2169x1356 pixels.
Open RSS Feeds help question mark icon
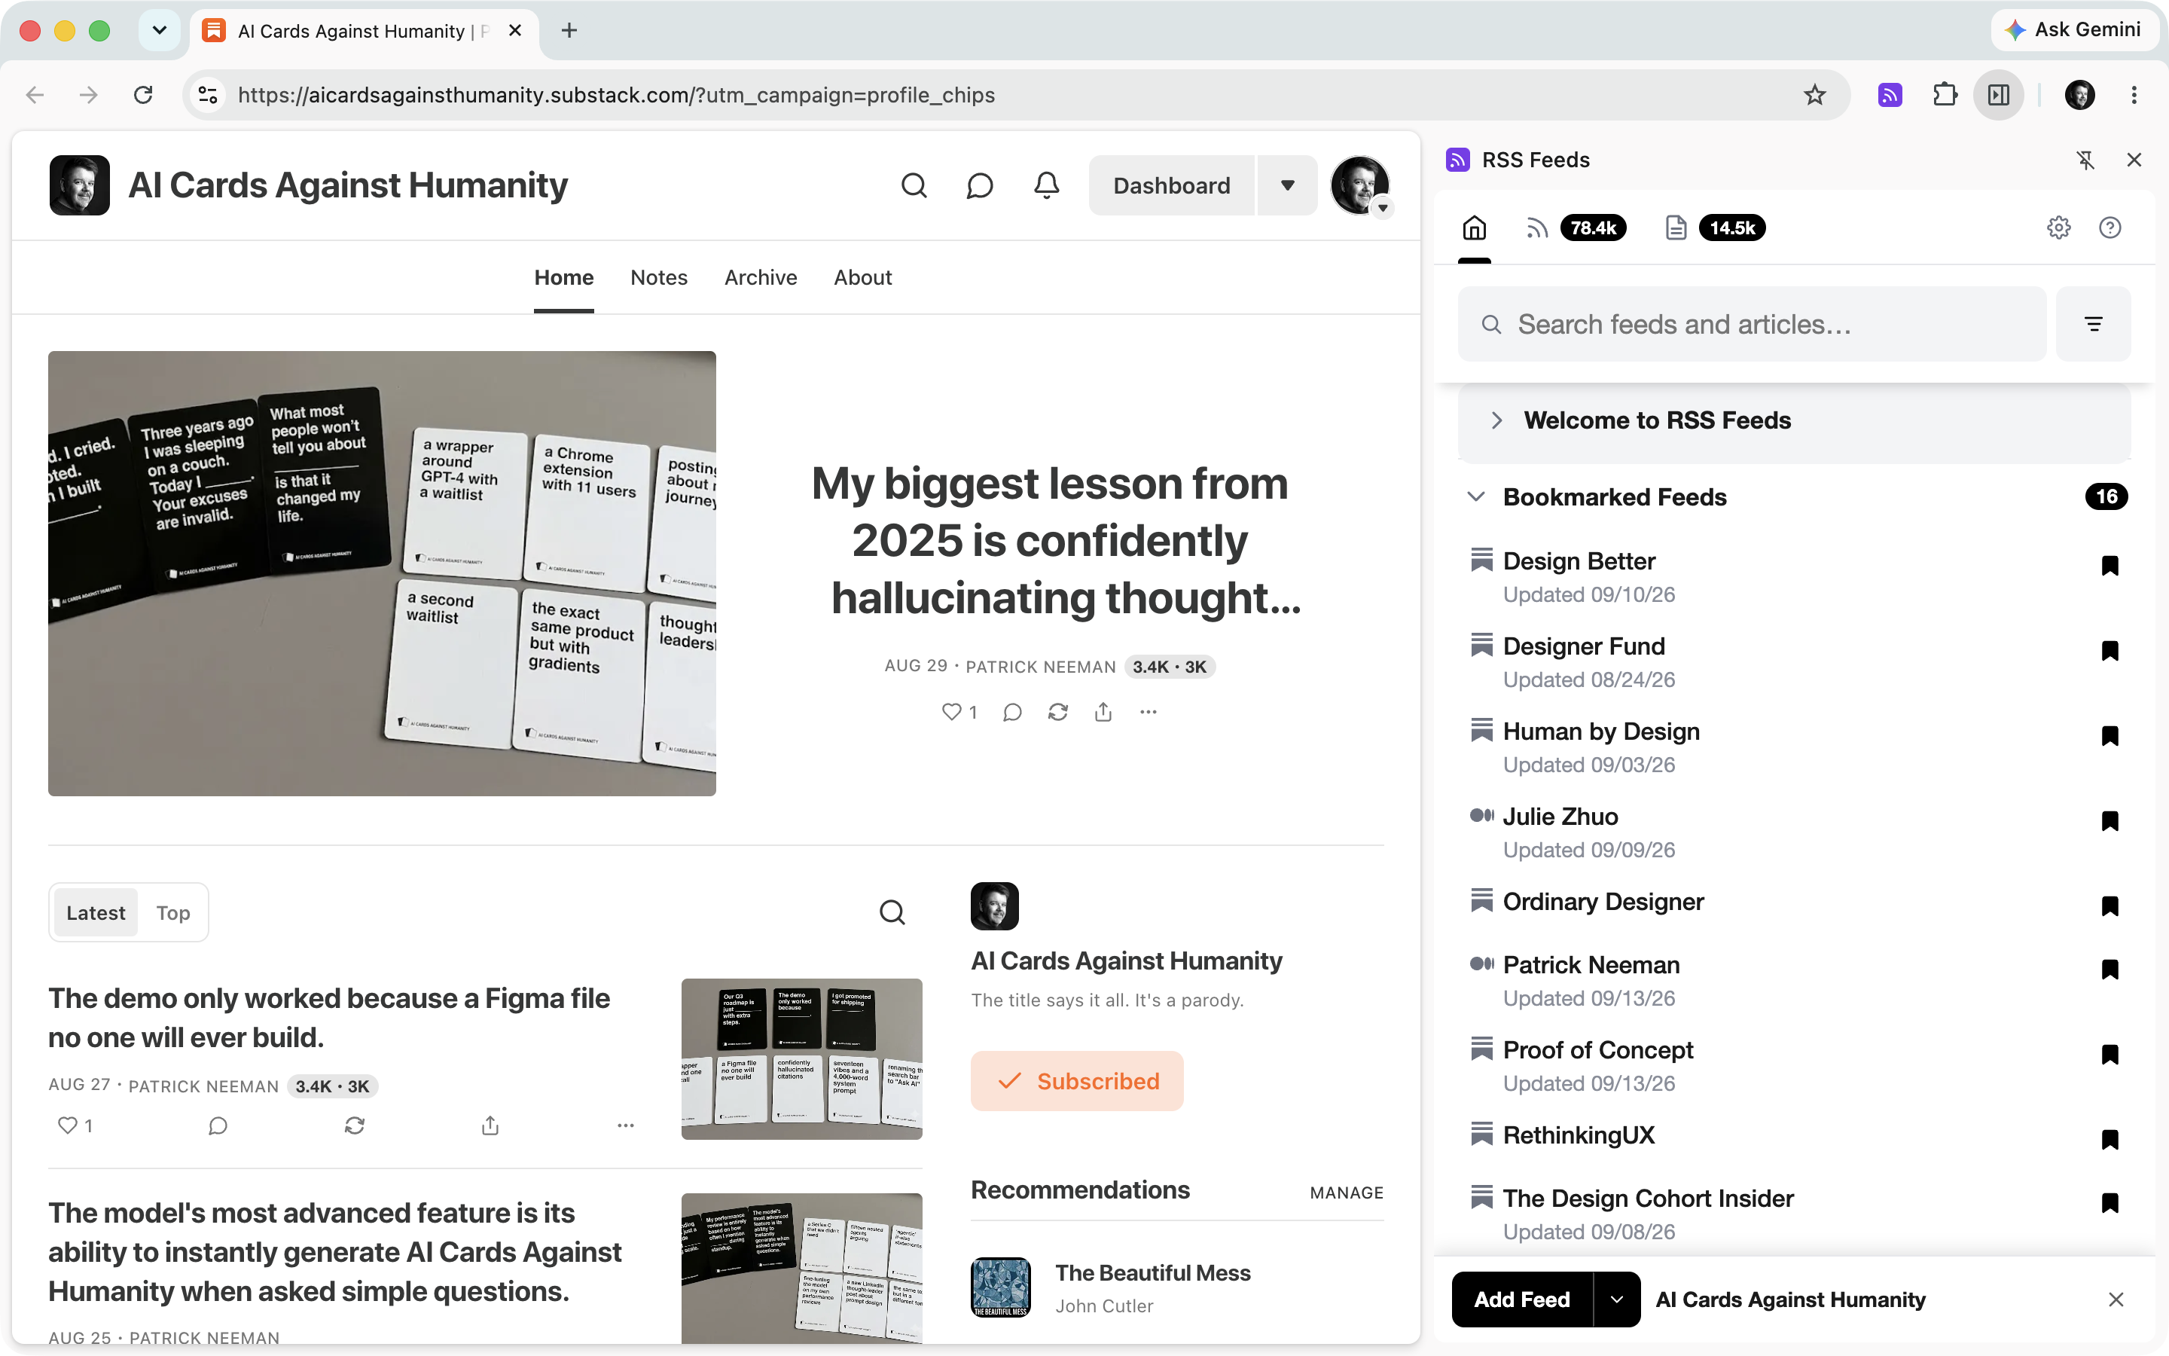[2110, 228]
